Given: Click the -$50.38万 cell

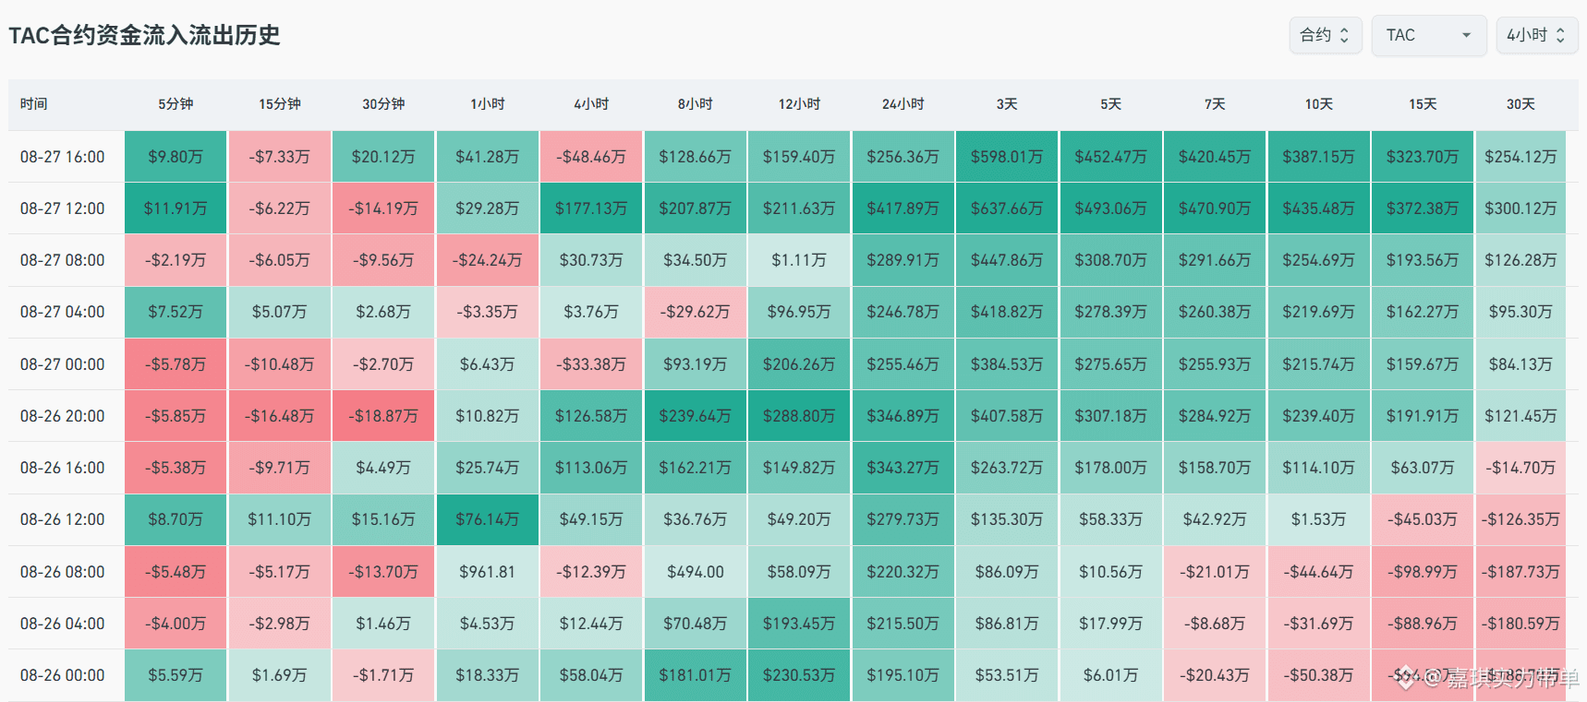Looking at the screenshot, I should point(1318,675).
